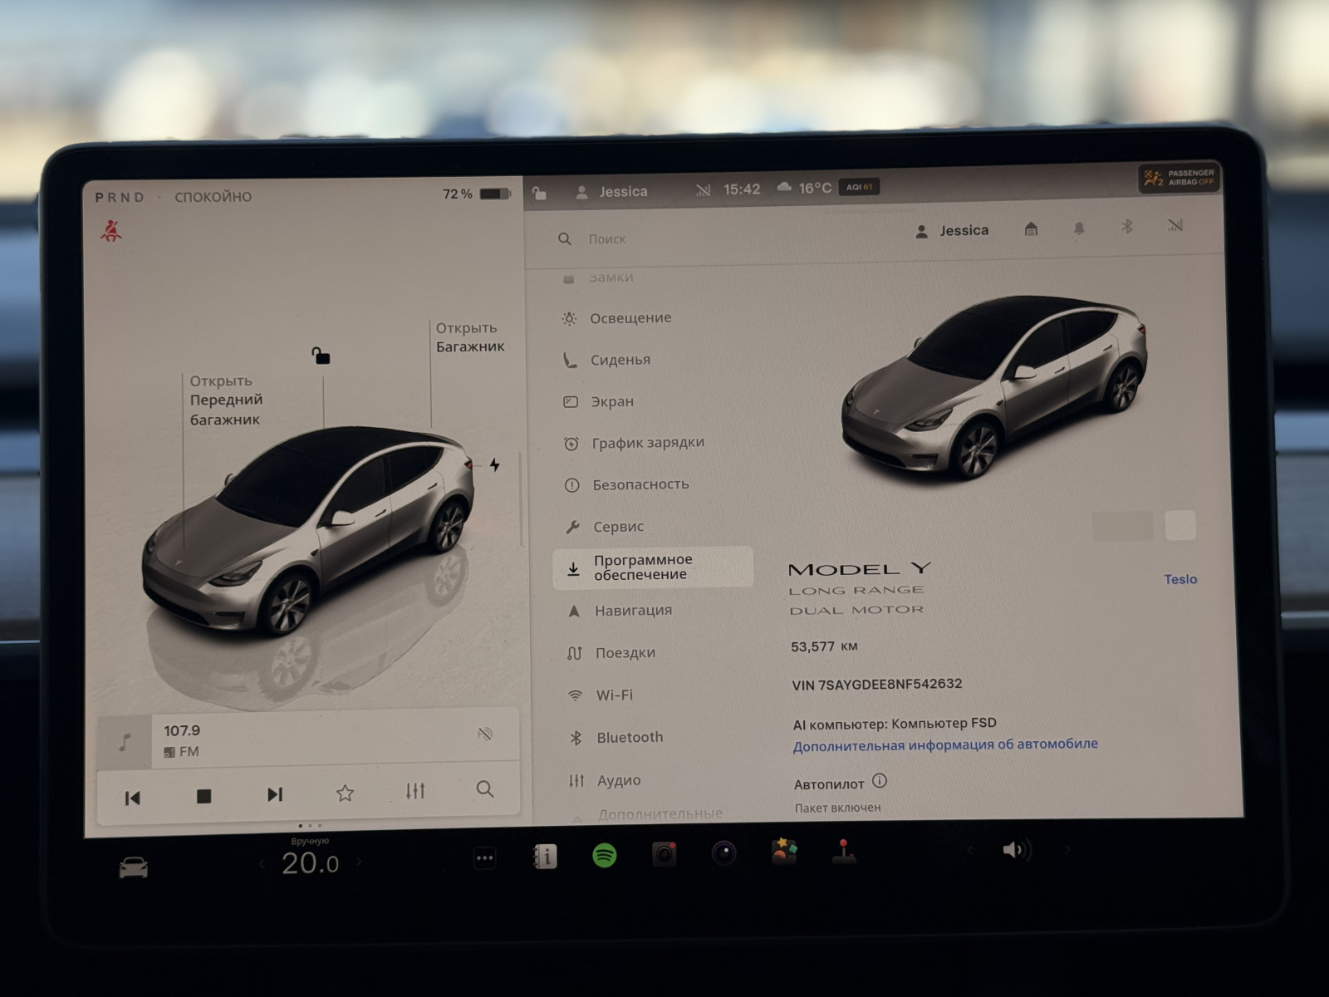Image resolution: width=1329 pixels, height=997 pixels.
Task: Toggle the lock icon in status bar
Action: click(x=539, y=194)
